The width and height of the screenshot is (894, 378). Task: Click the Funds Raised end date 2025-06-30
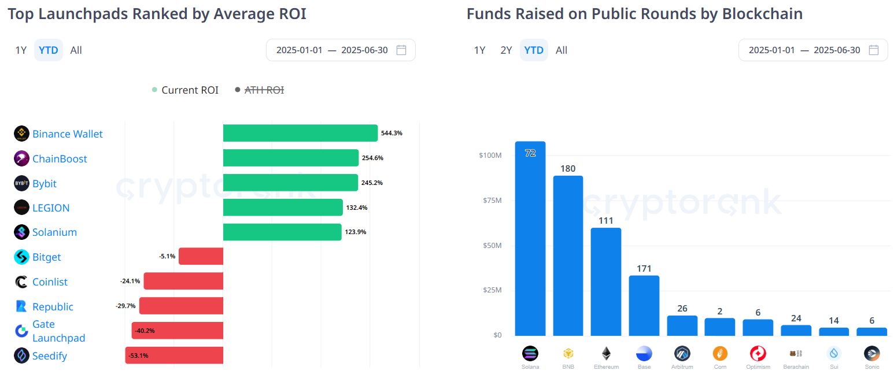click(x=837, y=50)
